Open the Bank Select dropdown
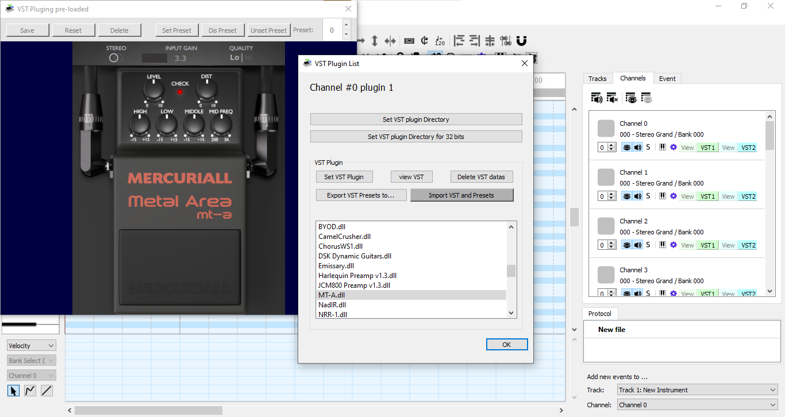 coord(32,361)
